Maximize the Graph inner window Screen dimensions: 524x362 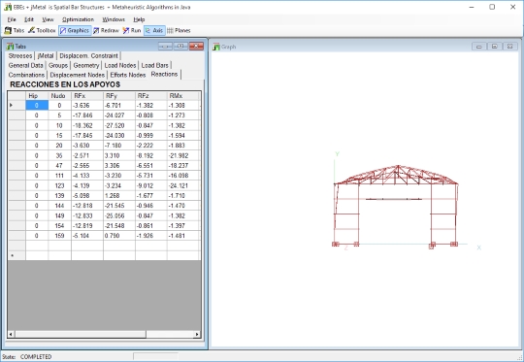494,47
